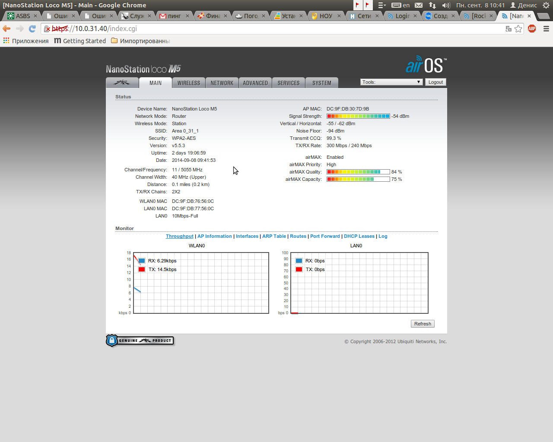553x442 pixels.
Task: Switch to the Сети browser tab
Action: click(364, 16)
